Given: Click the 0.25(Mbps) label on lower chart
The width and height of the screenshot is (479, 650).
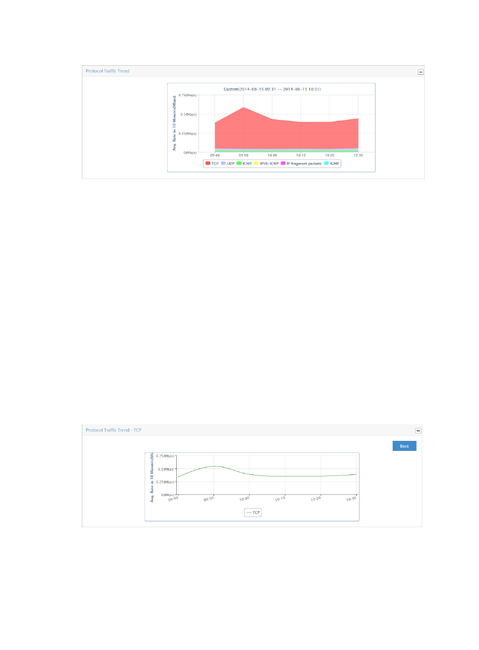Looking at the screenshot, I should (166, 482).
